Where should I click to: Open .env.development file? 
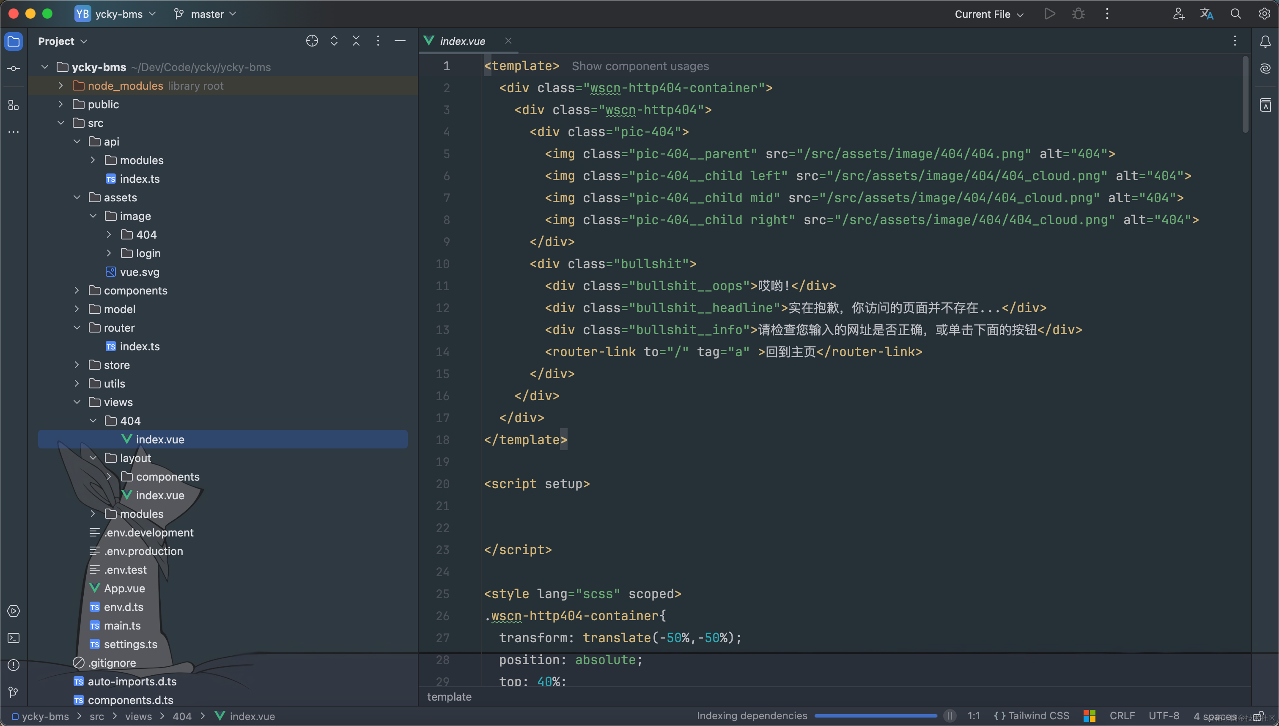point(142,533)
